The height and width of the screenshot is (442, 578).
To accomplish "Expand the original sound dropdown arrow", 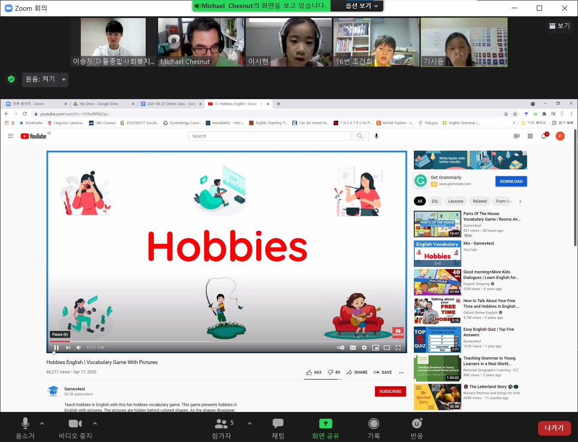I will pos(64,79).
